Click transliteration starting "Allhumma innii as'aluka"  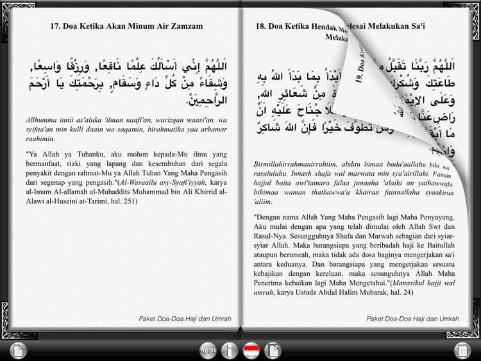pyautogui.click(x=126, y=129)
